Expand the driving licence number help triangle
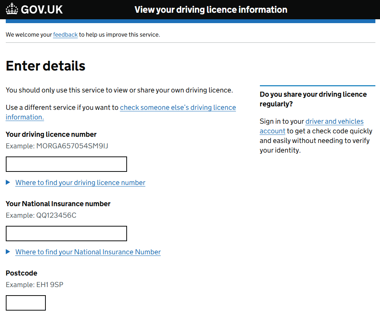This screenshot has width=380, height=326. (x=8, y=182)
